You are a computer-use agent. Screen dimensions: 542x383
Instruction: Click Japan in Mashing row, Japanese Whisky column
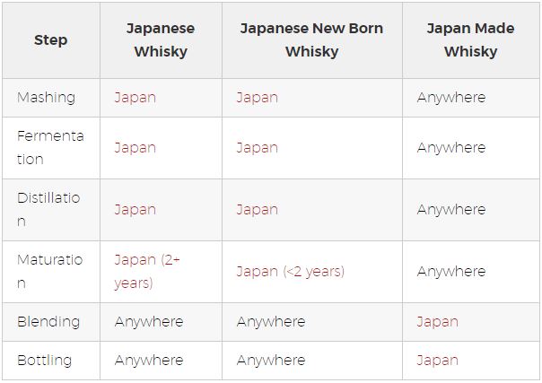(135, 98)
